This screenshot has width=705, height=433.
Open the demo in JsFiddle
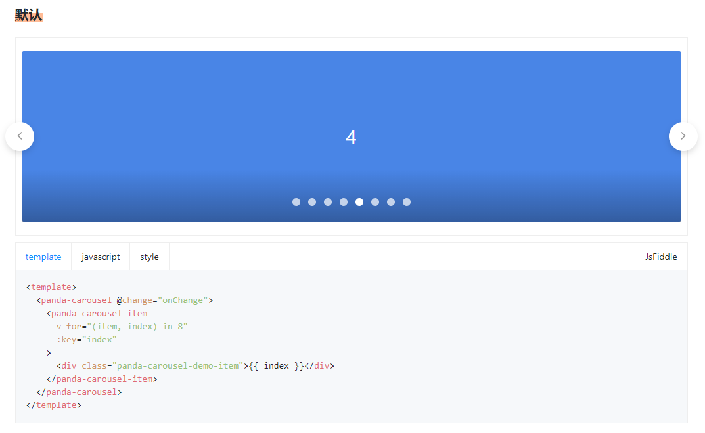pyautogui.click(x=661, y=257)
